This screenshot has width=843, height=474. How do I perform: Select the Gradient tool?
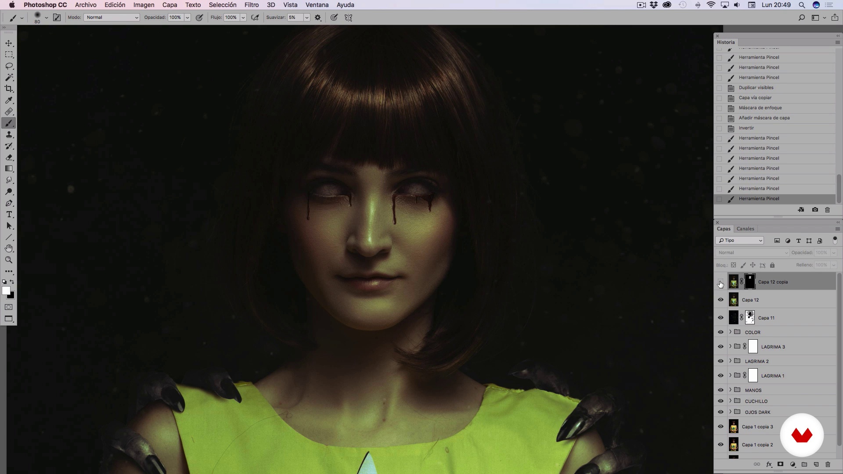(x=9, y=169)
